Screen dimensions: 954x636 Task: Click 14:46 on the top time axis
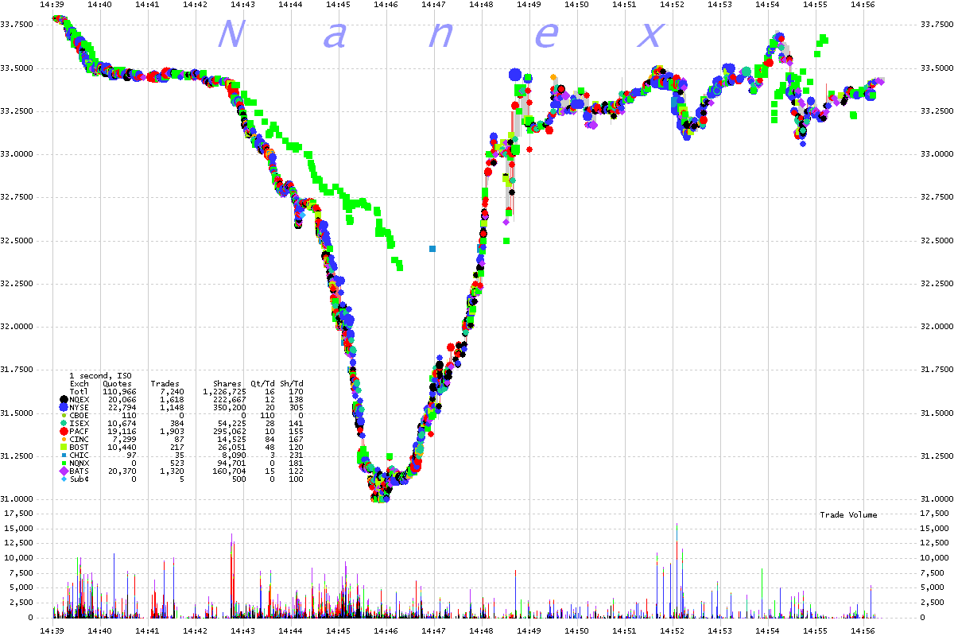386,5
